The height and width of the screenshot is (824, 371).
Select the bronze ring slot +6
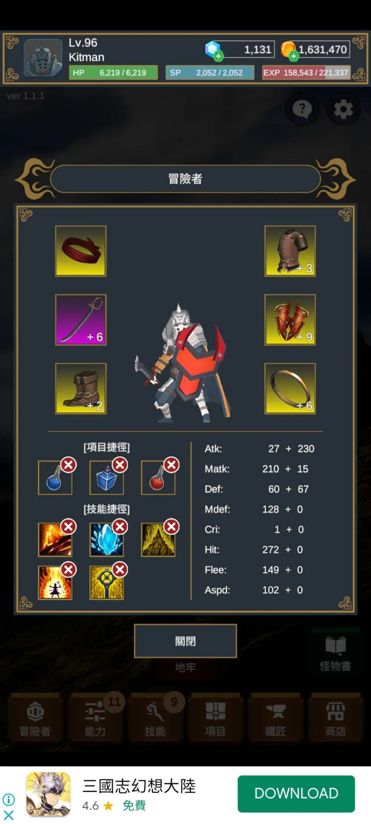pyautogui.click(x=290, y=388)
